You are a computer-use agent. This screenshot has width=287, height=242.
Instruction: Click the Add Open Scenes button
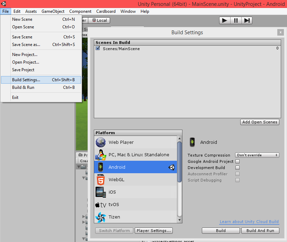260,122
